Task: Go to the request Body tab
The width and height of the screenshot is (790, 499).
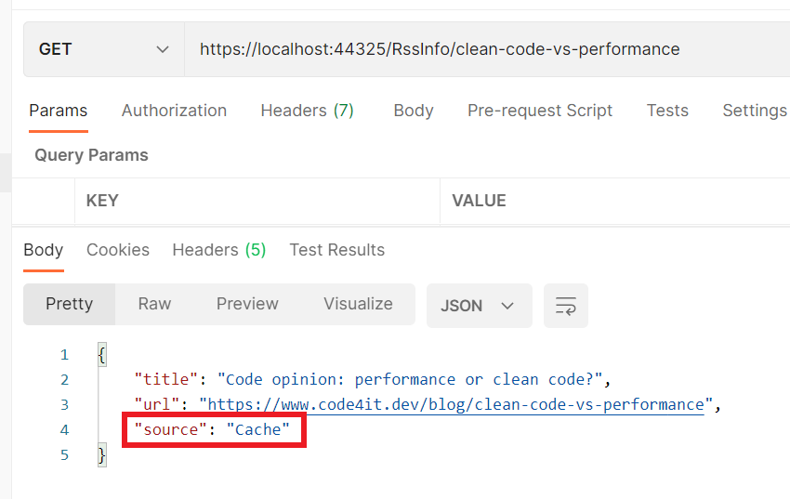Action: 413,111
